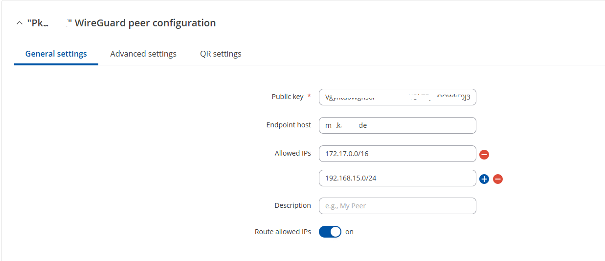Click the 192.168.15.0/24 Allowed IPs field

click(397, 178)
